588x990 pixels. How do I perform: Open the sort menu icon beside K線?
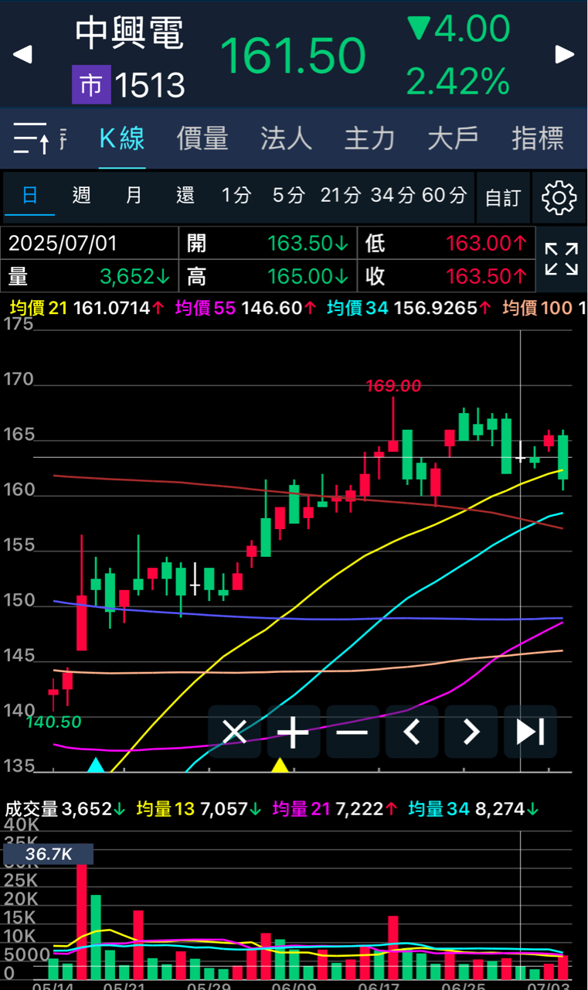click(32, 138)
